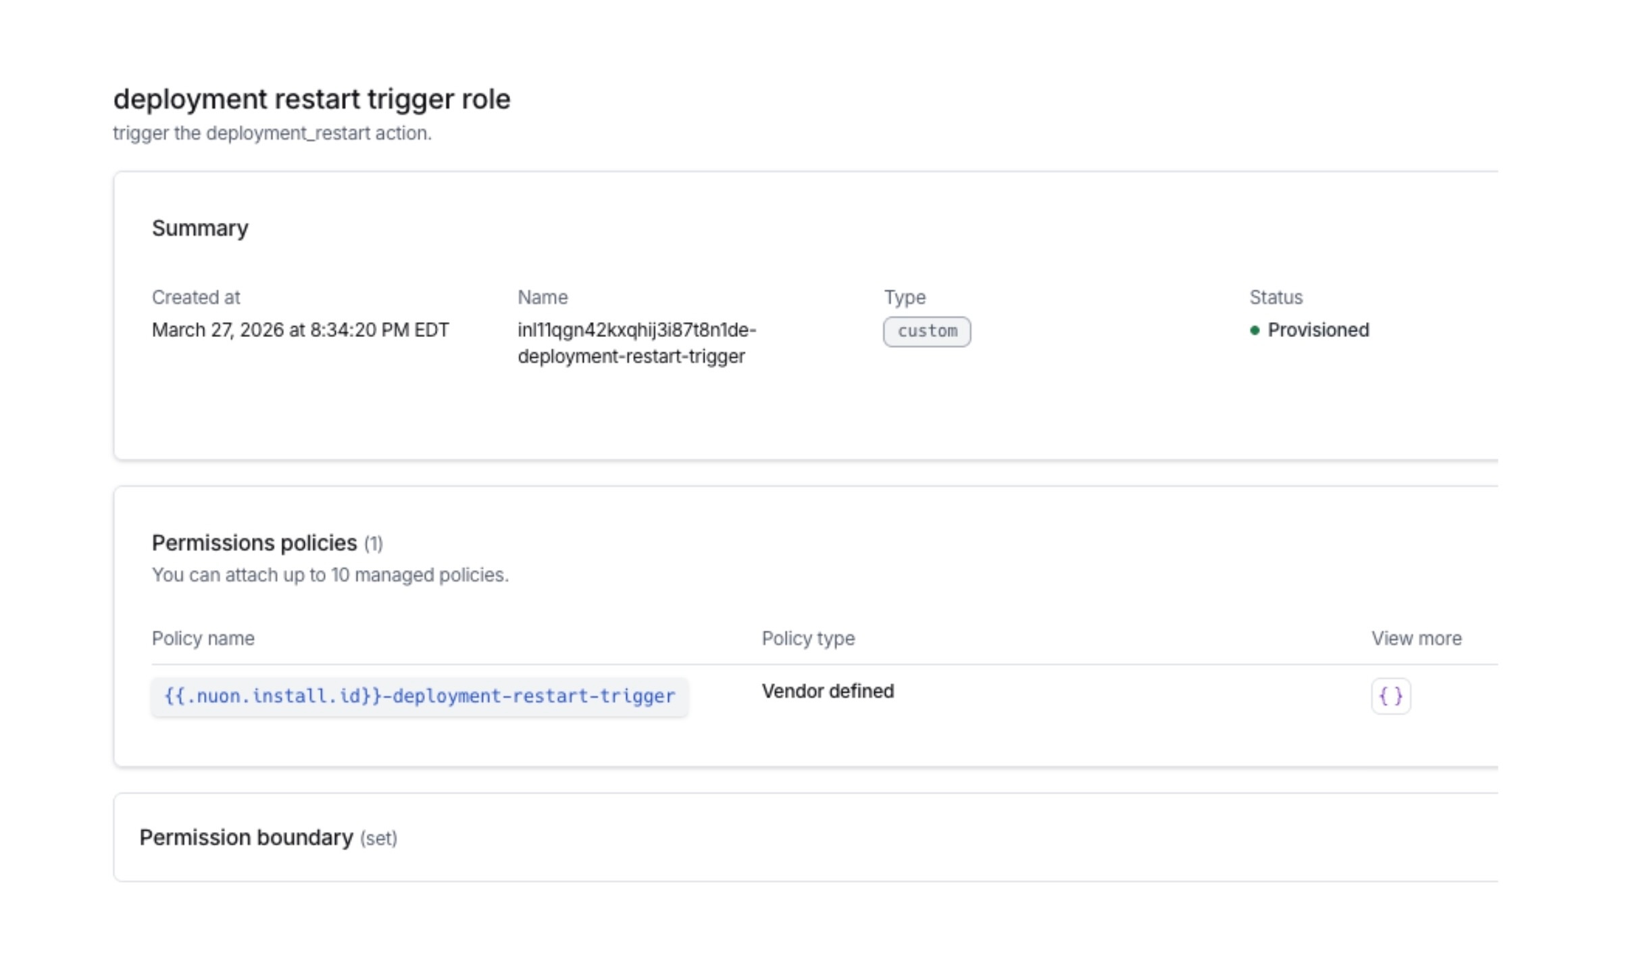Click the deployment restart trigger role title

click(x=311, y=99)
